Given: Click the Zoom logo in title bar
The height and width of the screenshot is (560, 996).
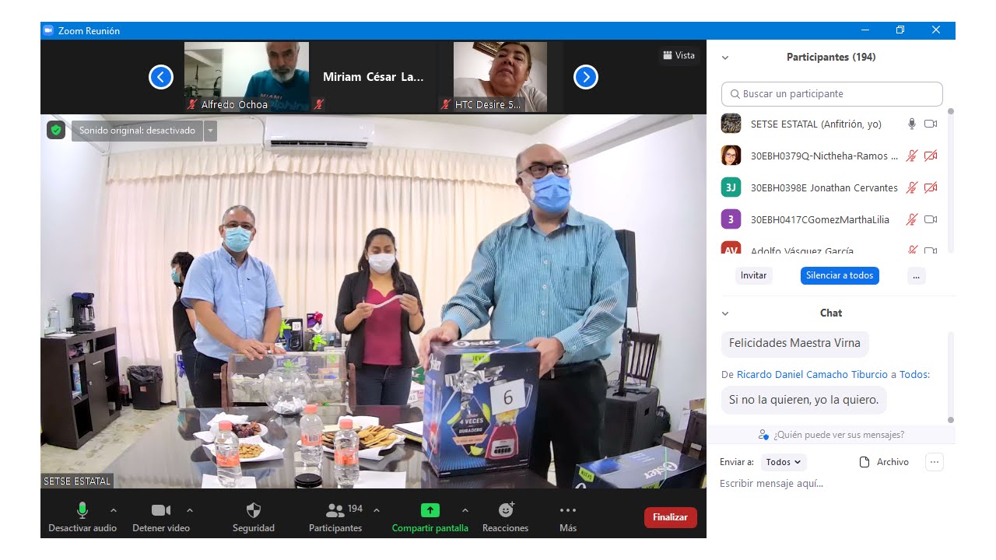Looking at the screenshot, I should 48,30.
